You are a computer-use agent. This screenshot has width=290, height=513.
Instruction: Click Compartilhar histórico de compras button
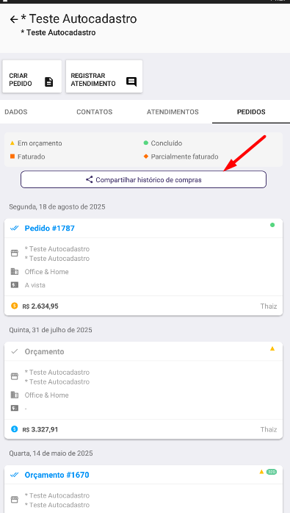143,179
